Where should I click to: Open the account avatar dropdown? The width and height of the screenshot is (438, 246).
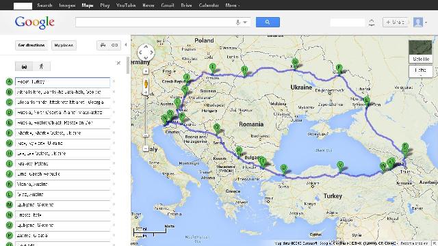(420, 23)
